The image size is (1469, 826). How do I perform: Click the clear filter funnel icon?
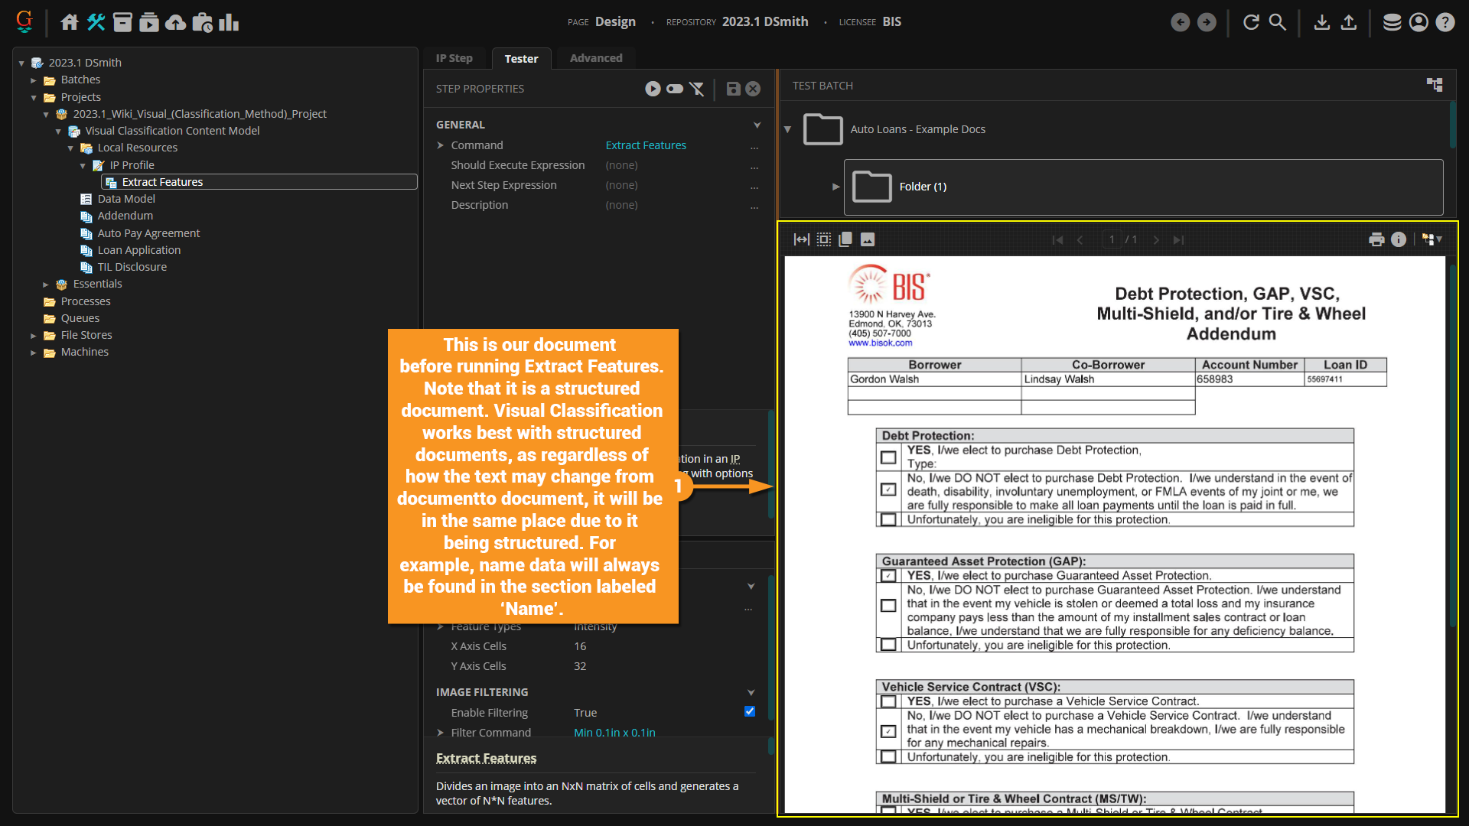pos(697,89)
